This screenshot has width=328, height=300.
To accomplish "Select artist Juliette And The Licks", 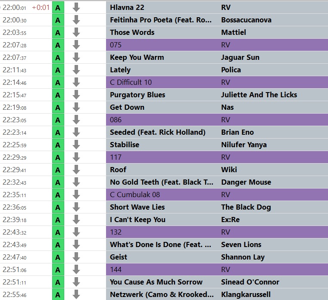I will pos(259,95).
